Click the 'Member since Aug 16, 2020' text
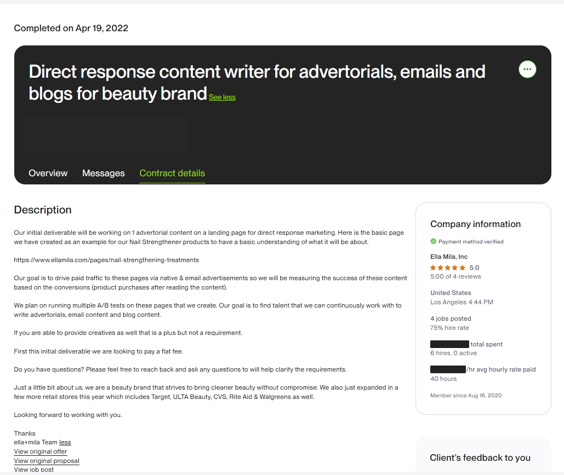This screenshot has height=475, width=564. (466, 395)
